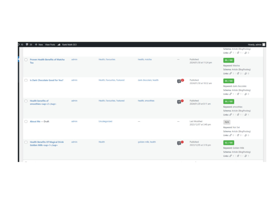Click date '2024/01/29 at 8:11 am'
271x203 pixels.
point(200,104)
